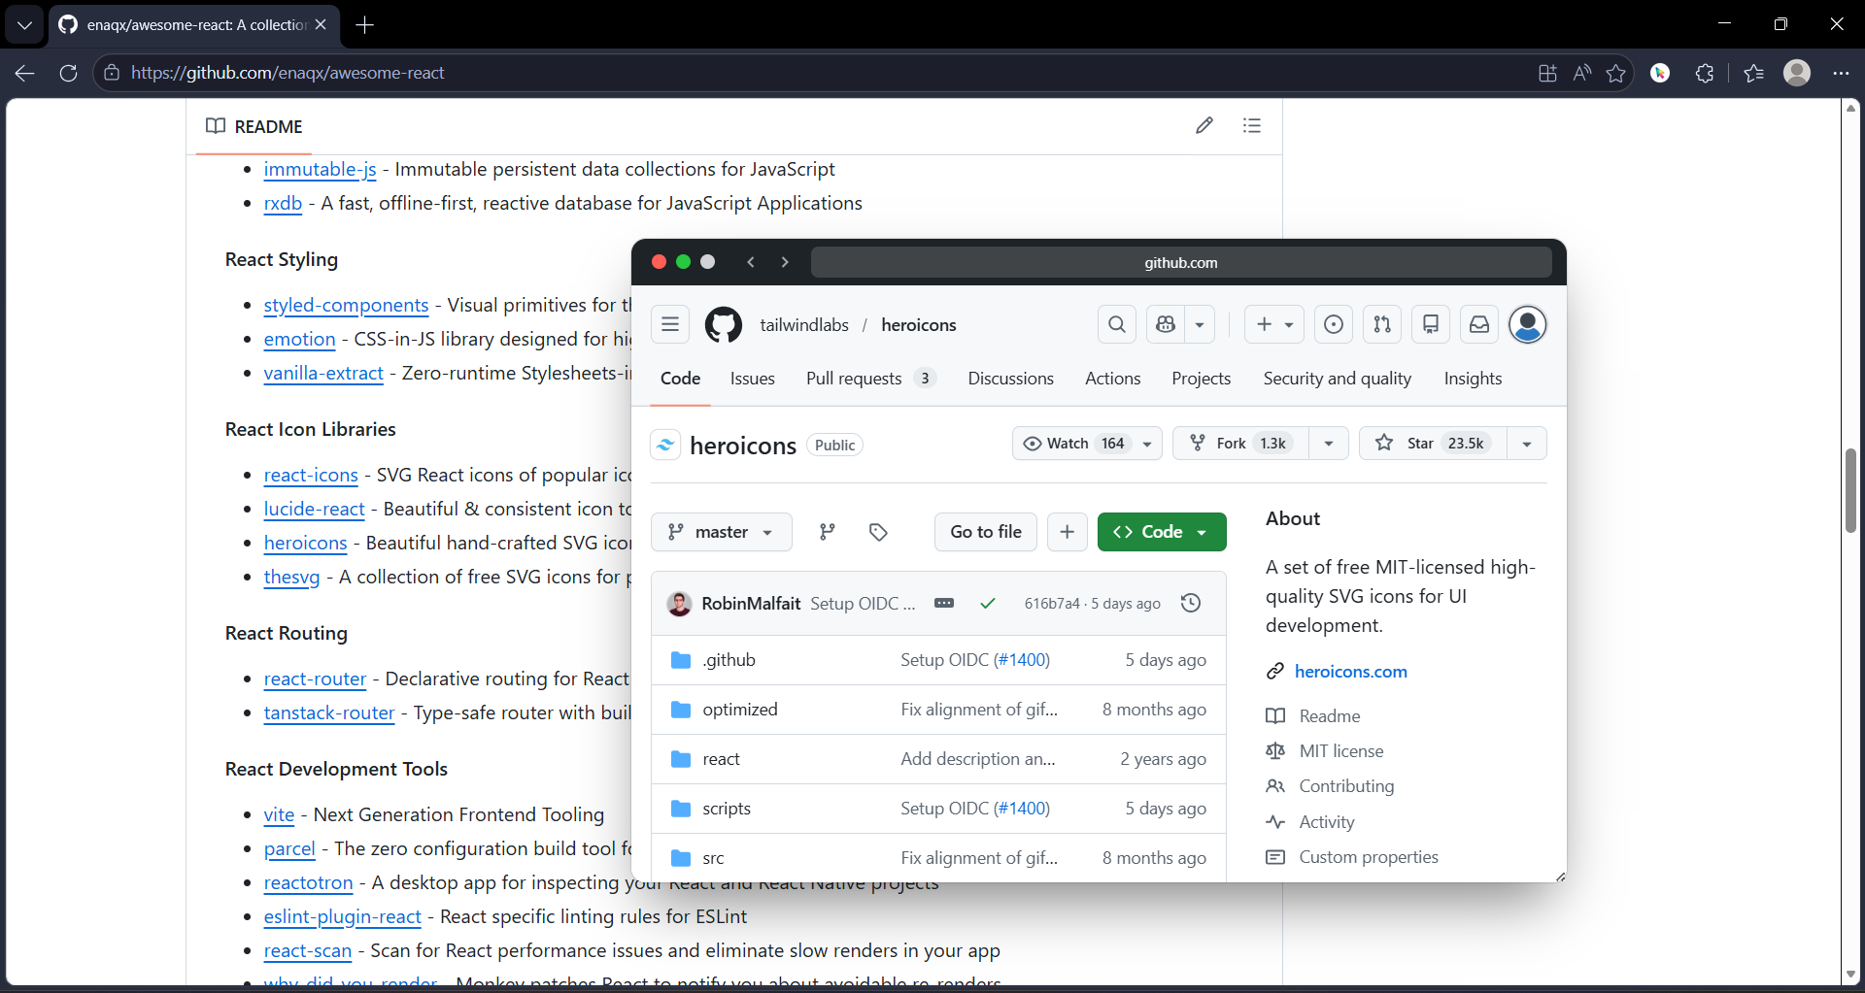
Task: Click the forward arrow in heroicons window
Action: pyautogui.click(x=785, y=262)
